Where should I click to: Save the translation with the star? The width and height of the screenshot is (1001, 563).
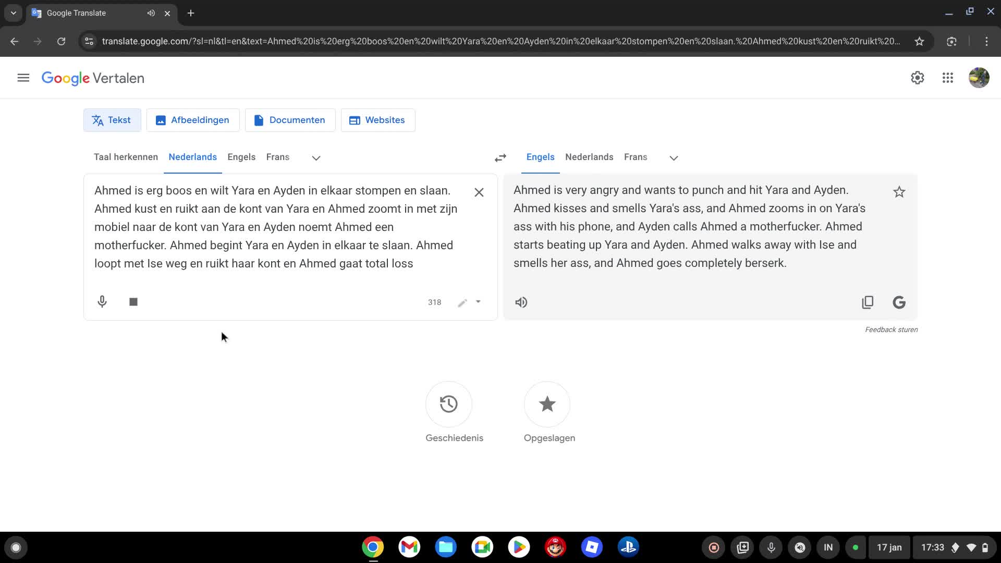pyautogui.click(x=899, y=192)
